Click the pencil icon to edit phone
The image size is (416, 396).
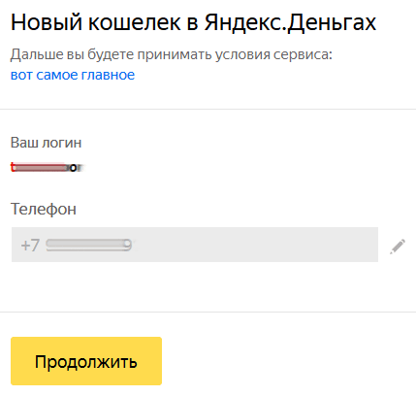coord(398,247)
